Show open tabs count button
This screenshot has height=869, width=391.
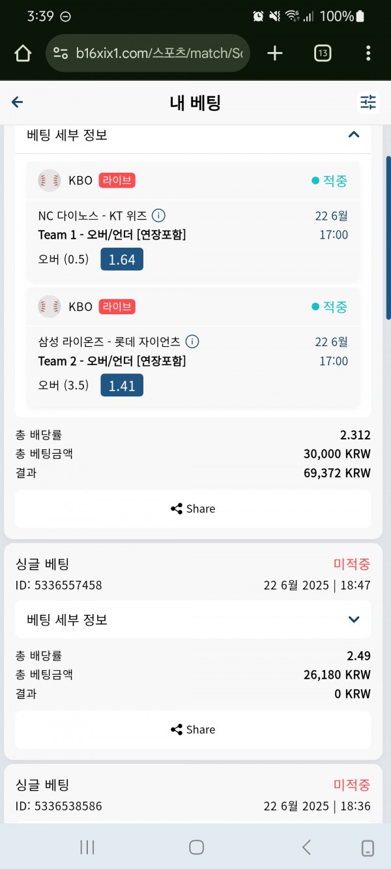[x=323, y=53]
